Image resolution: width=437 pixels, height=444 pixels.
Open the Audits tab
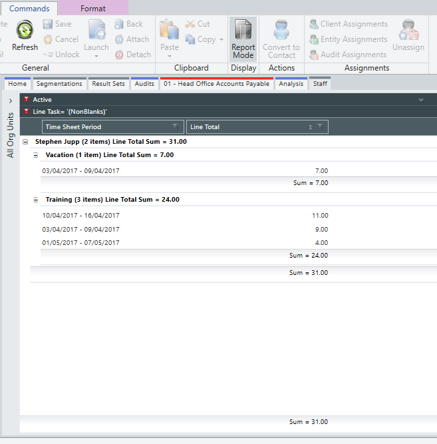[x=144, y=83]
